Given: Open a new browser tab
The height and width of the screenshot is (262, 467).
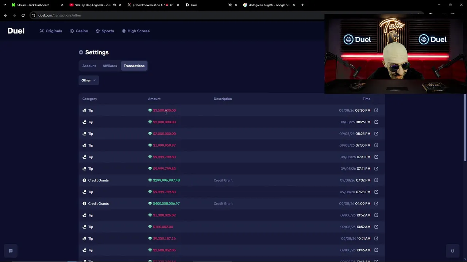Looking at the screenshot, I should coord(302,5).
